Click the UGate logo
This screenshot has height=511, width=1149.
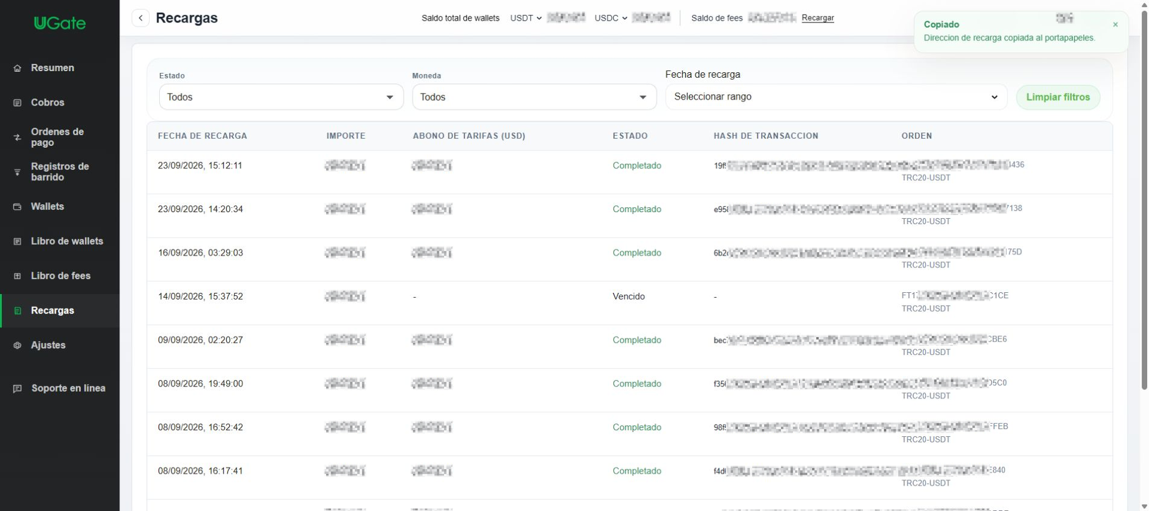[60, 23]
